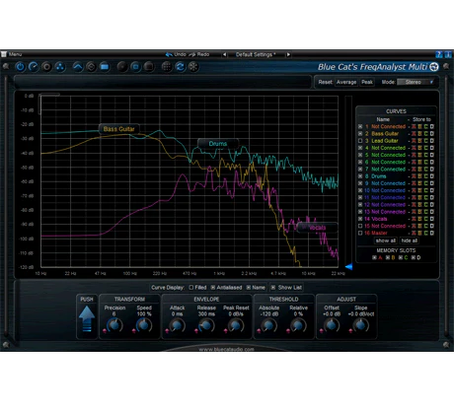Click the gauge dial toolbar icon
Viewport: 454px width, 410px height.
tap(34, 67)
